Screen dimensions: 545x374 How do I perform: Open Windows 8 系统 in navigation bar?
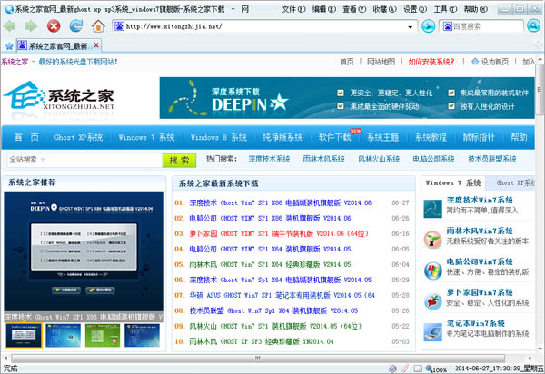coord(219,137)
